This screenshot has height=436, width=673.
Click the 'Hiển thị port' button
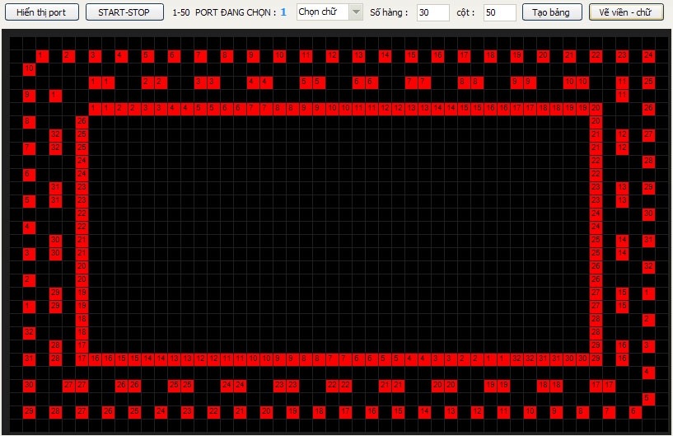click(x=41, y=12)
